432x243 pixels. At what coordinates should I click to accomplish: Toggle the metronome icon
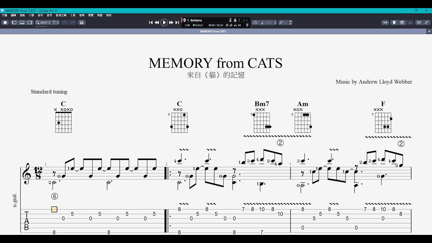pos(235,20)
